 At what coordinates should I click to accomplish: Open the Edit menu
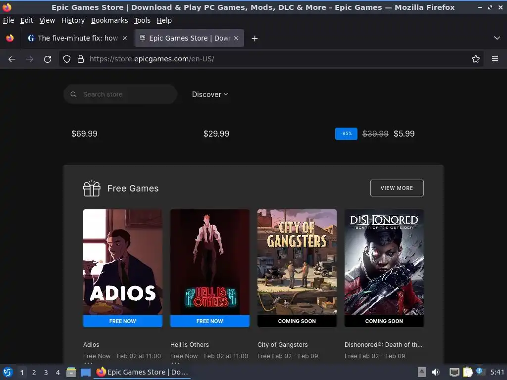[x=27, y=20]
